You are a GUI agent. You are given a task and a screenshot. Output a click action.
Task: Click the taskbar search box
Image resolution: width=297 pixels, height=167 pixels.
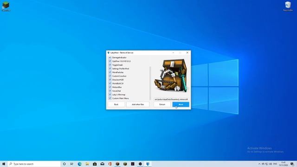point(34,164)
